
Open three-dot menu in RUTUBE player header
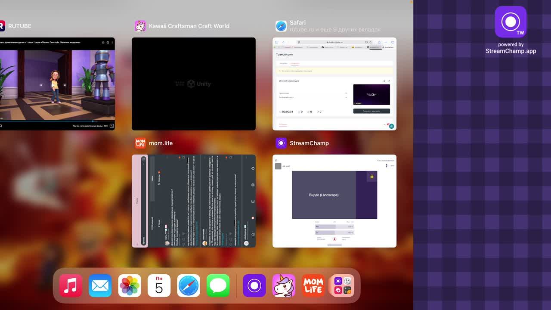[112, 43]
